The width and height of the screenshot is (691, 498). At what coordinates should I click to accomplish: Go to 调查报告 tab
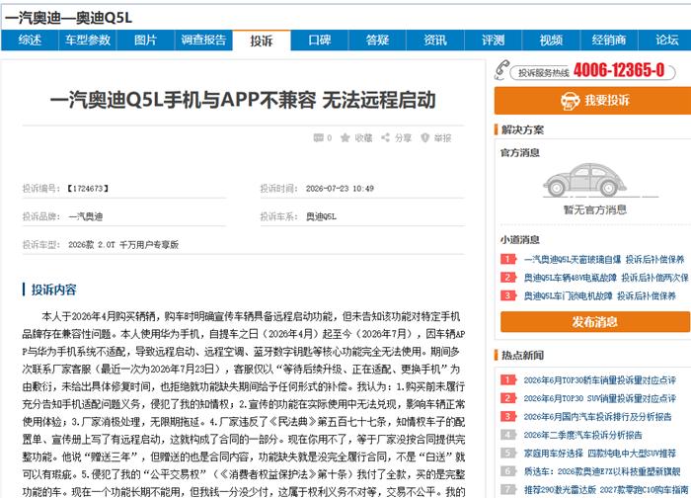click(203, 41)
